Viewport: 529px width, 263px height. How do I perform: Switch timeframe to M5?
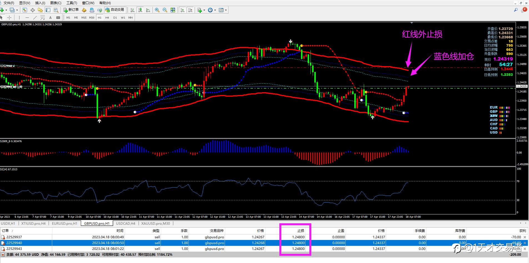point(76,17)
